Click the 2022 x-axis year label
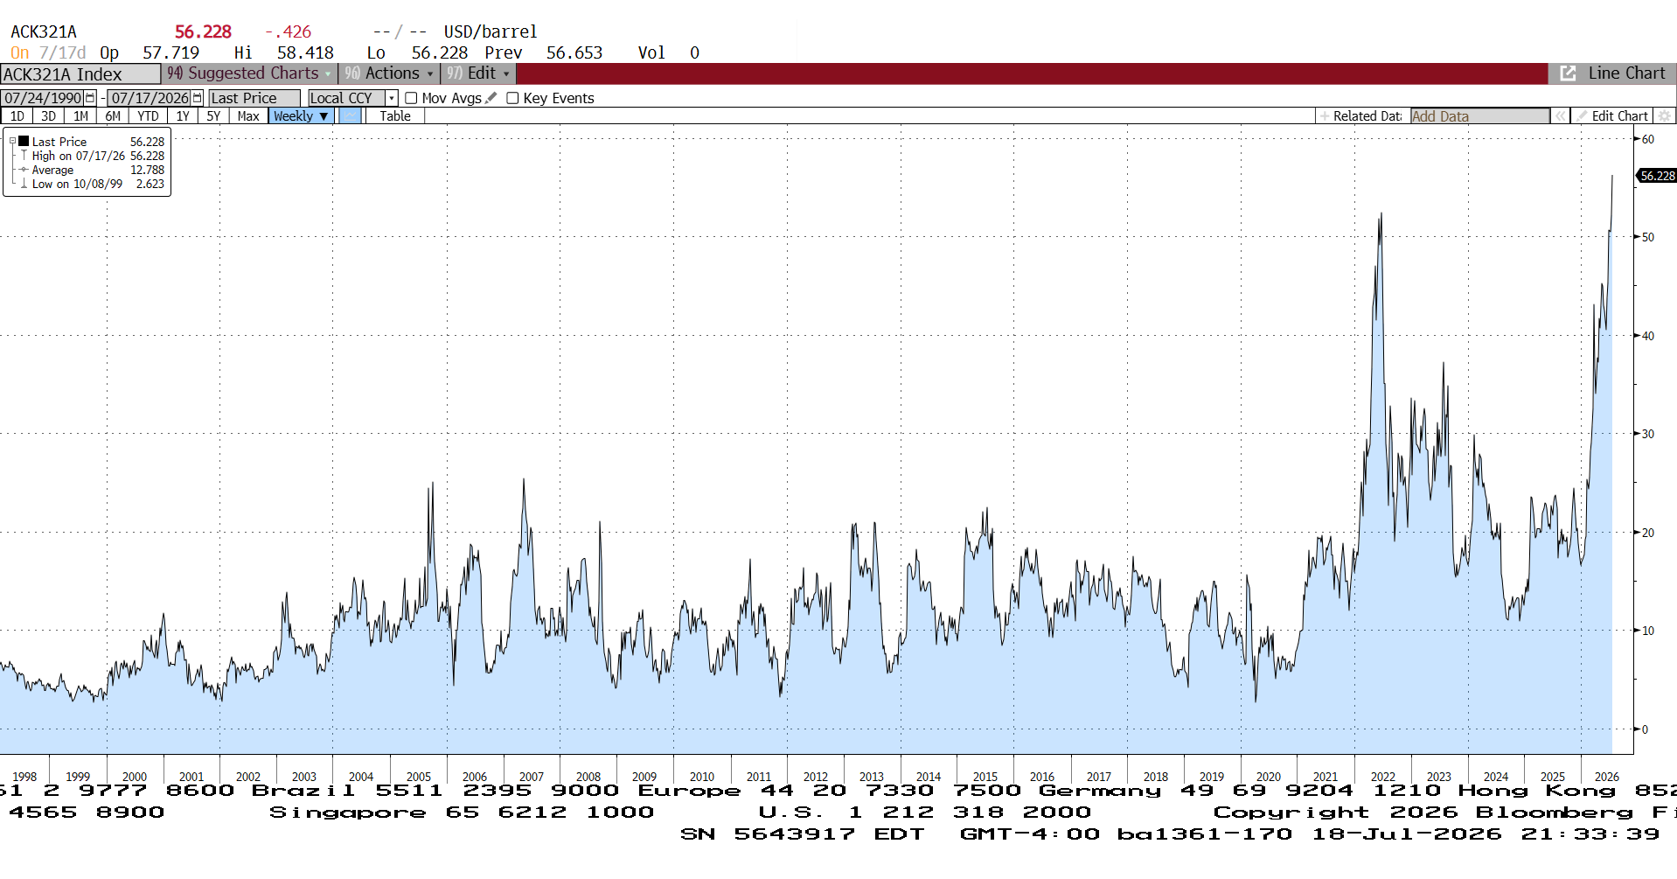The image size is (1677, 879). tap(1382, 777)
